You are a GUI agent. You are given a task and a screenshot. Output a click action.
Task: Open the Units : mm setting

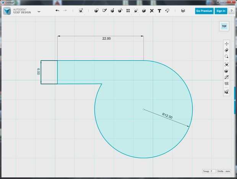point(224,171)
